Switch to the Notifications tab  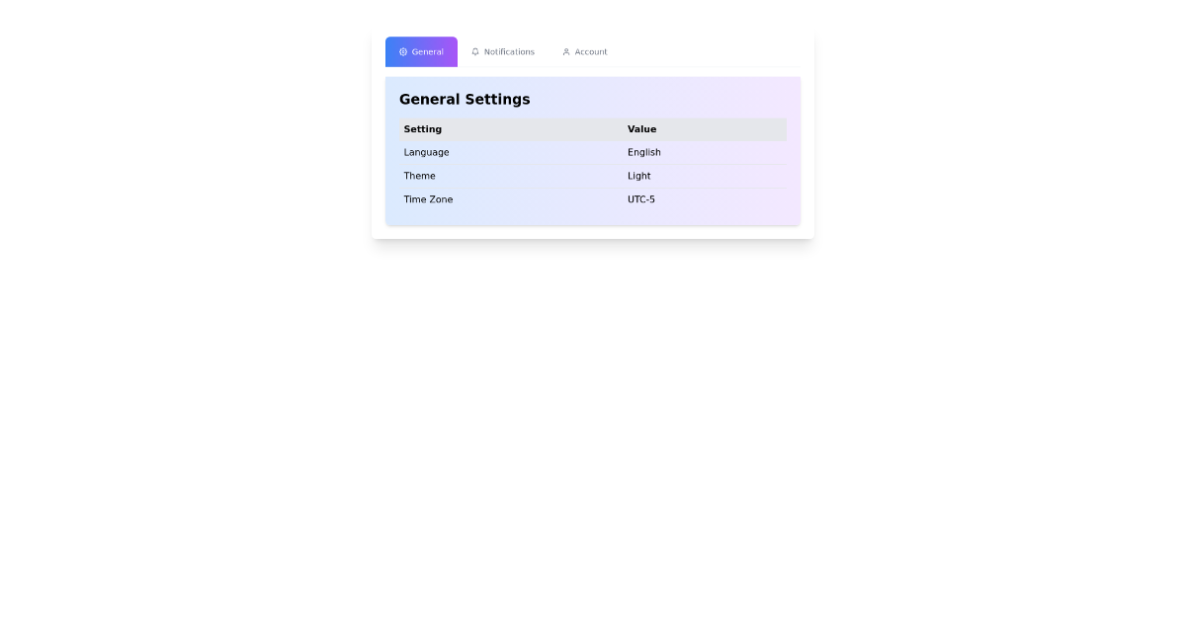(503, 51)
